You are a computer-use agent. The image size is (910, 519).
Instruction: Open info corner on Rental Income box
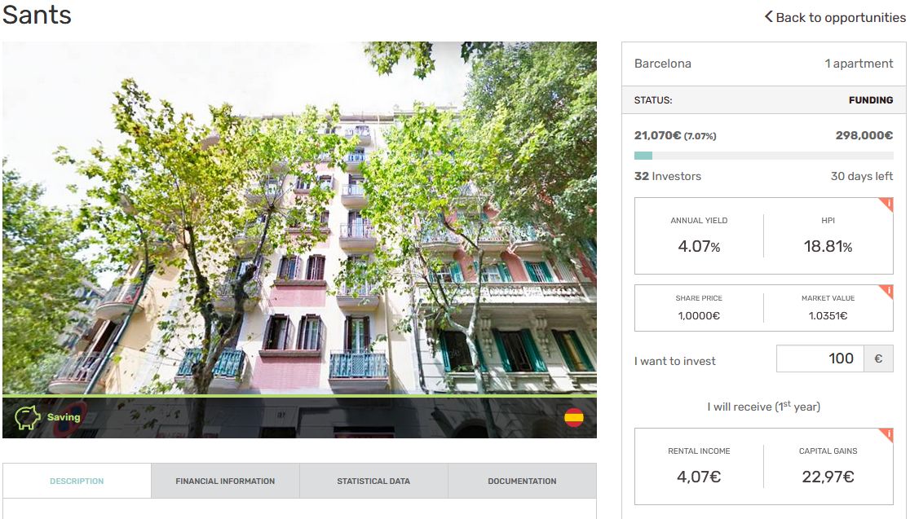pyautogui.click(x=886, y=435)
